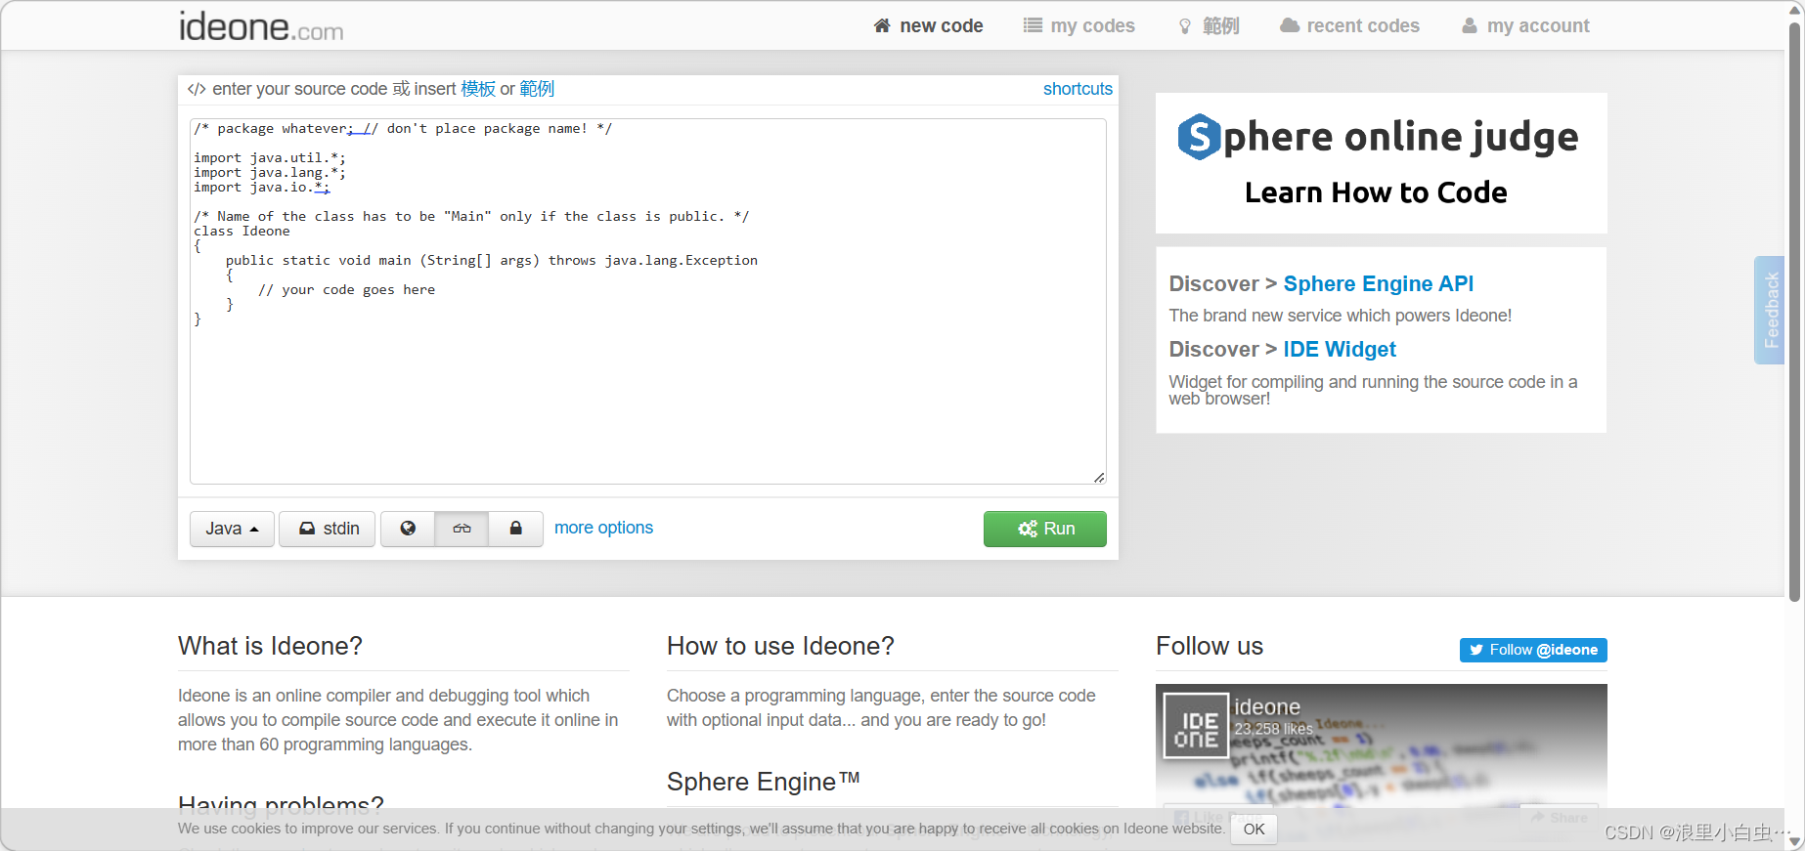Image resolution: width=1805 pixels, height=851 pixels.
Task: Click the home icon beside new code
Action: coord(882,25)
